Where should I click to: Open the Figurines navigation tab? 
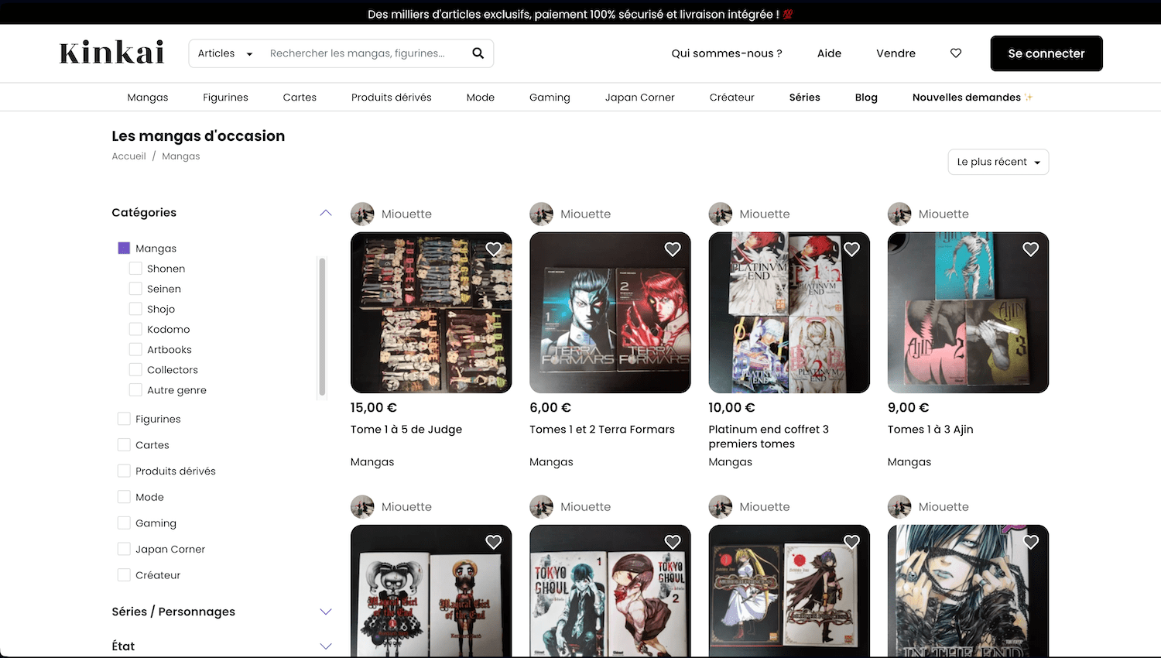[x=225, y=98]
